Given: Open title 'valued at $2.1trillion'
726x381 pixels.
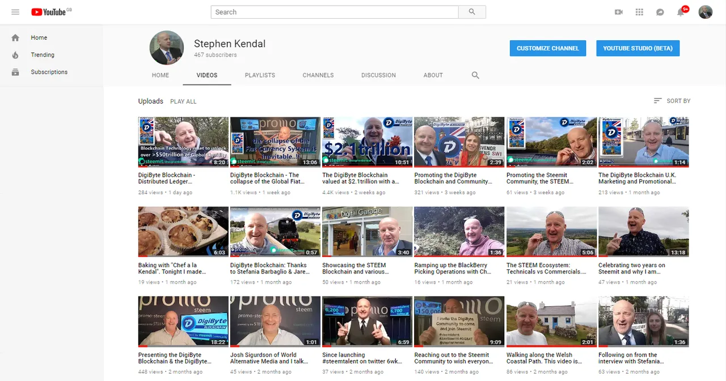Looking at the screenshot, I should (361, 178).
